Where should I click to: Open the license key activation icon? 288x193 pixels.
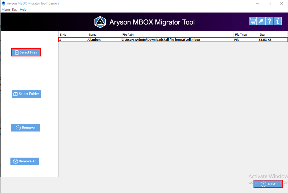261,21
